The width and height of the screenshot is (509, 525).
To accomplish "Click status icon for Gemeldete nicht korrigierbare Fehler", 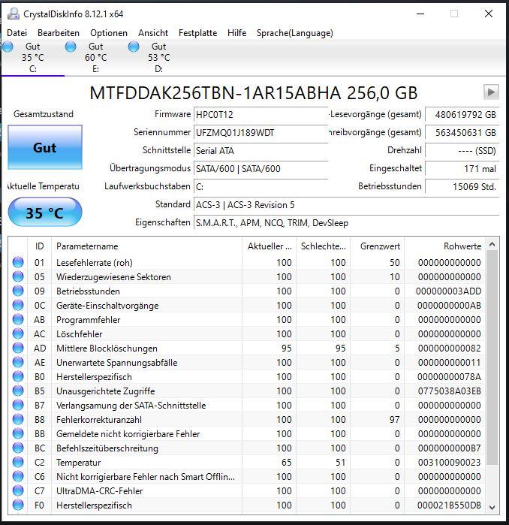I will click(x=18, y=433).
